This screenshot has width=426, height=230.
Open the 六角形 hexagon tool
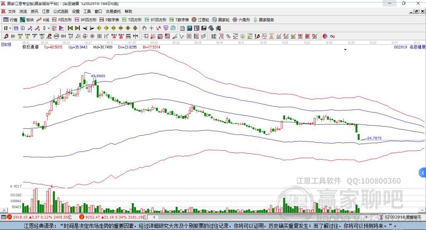[241, 20]
